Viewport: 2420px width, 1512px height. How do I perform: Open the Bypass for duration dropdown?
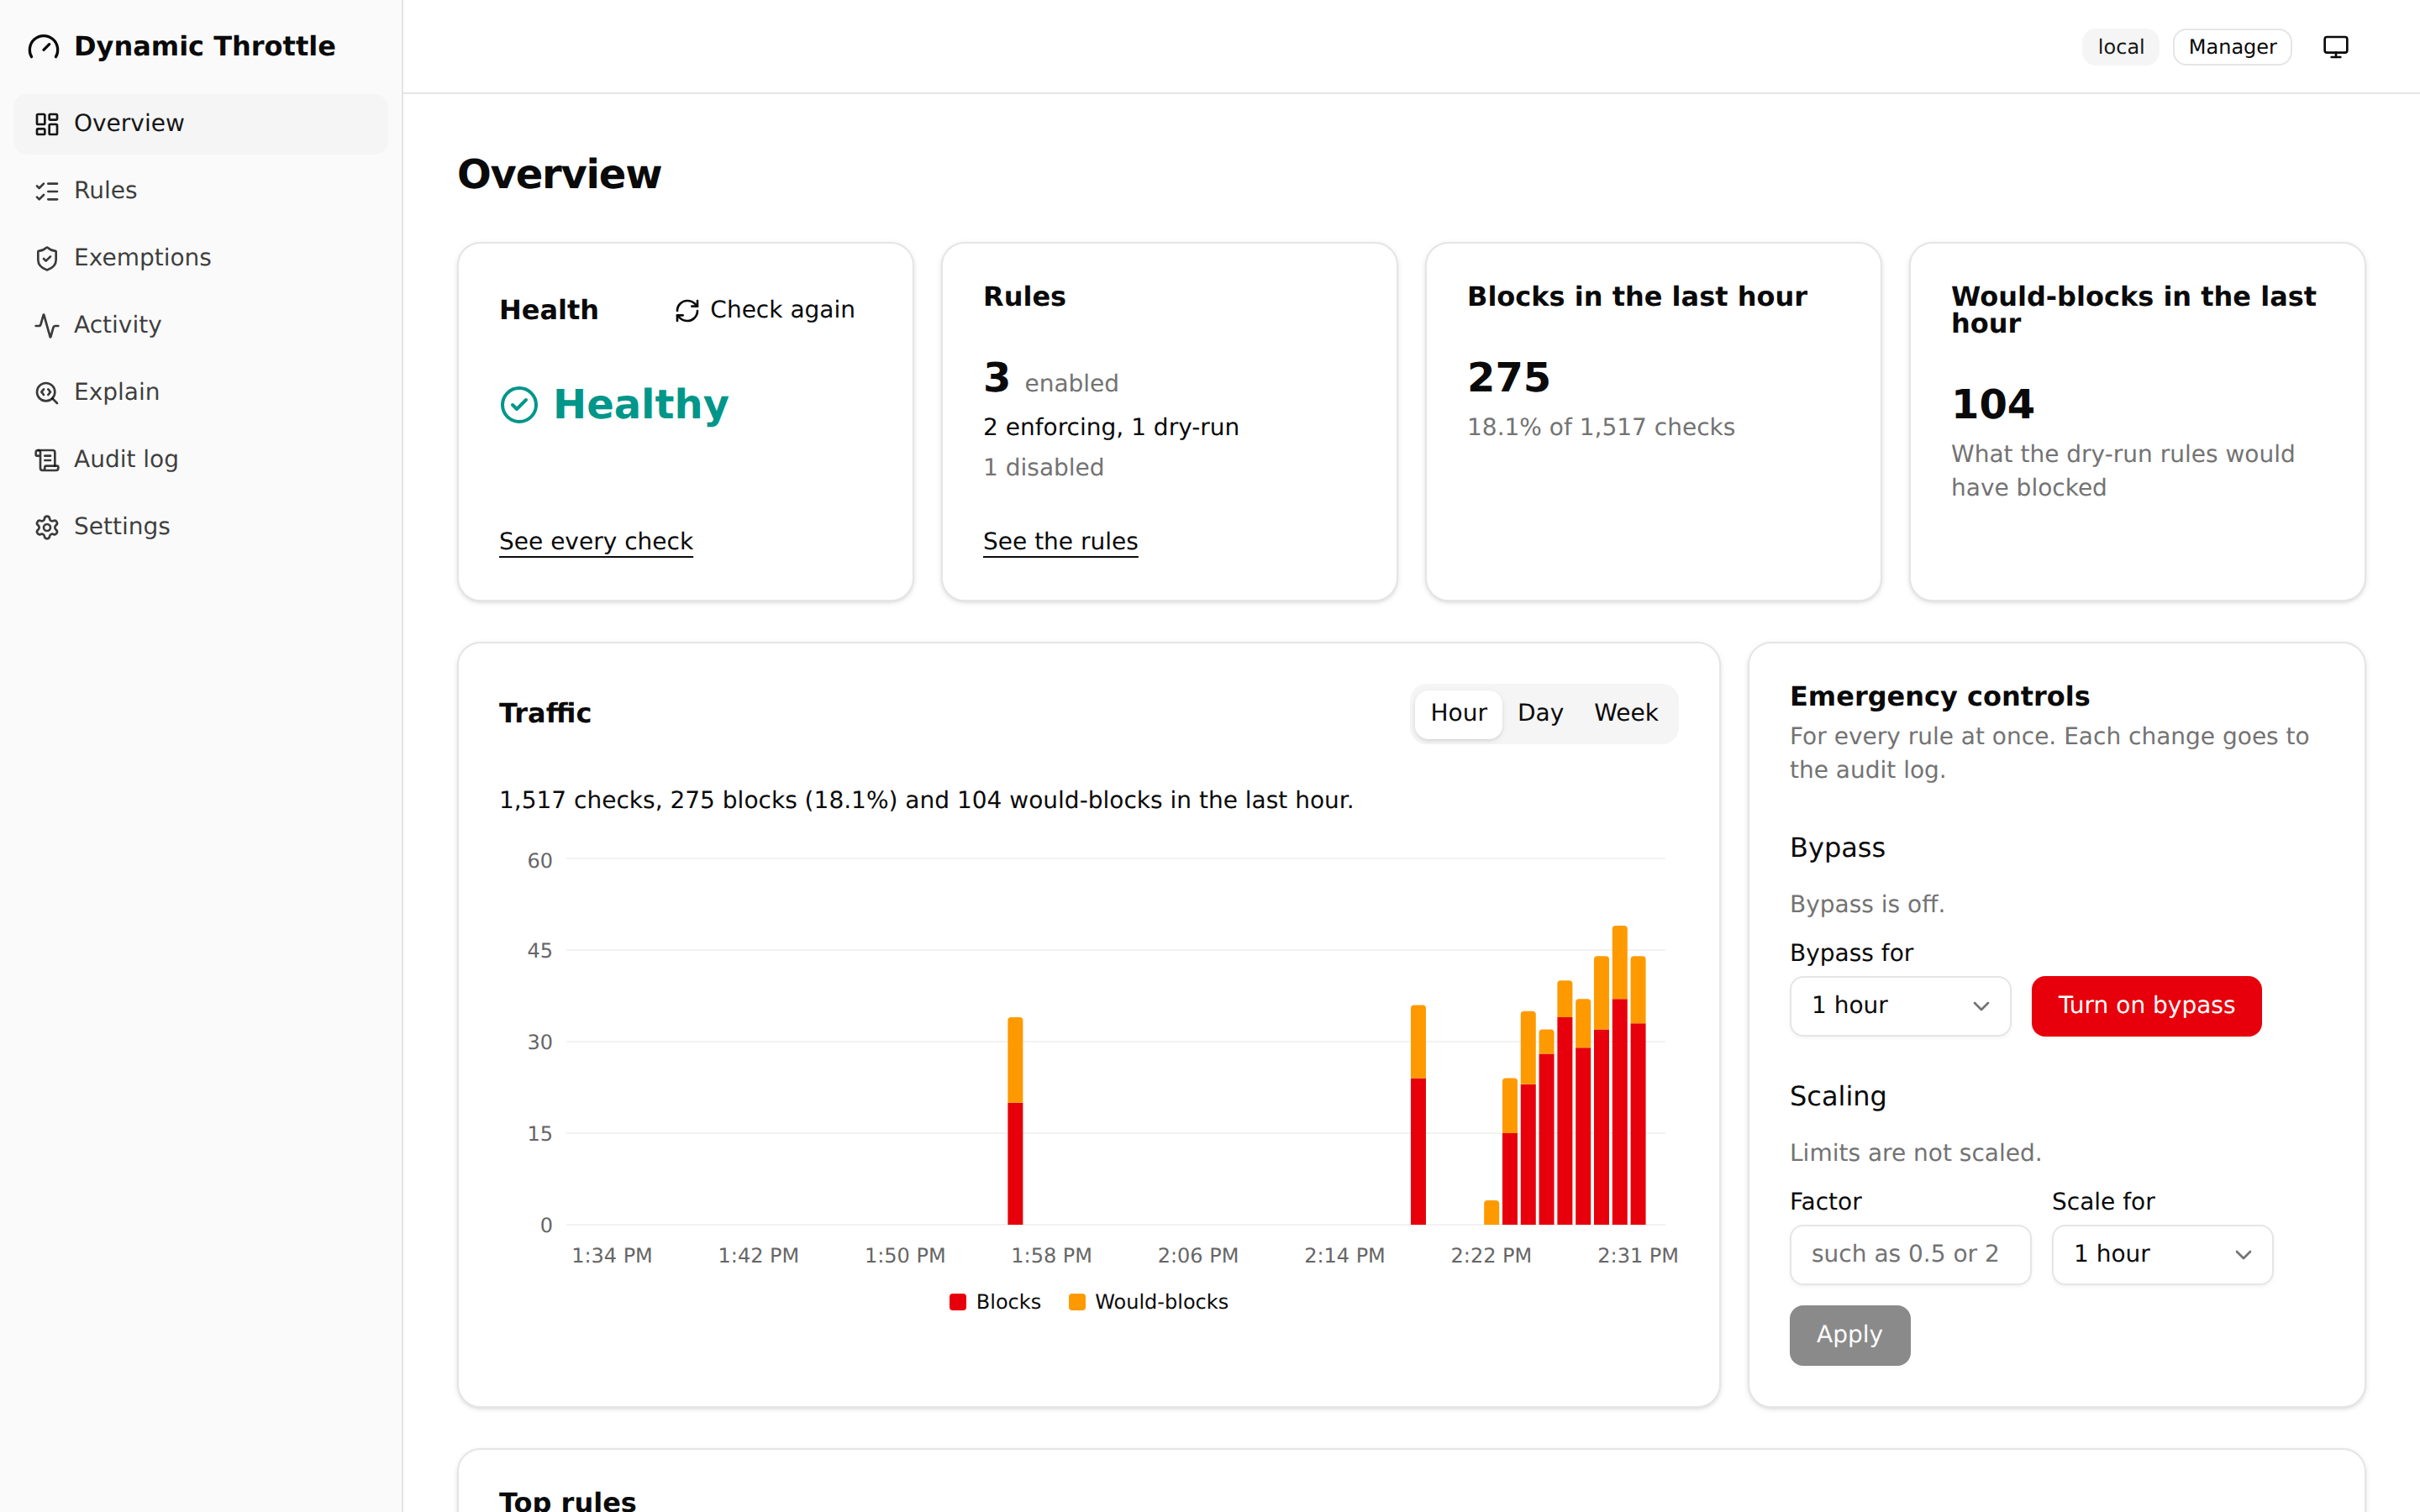(x=1900, y=1005)
